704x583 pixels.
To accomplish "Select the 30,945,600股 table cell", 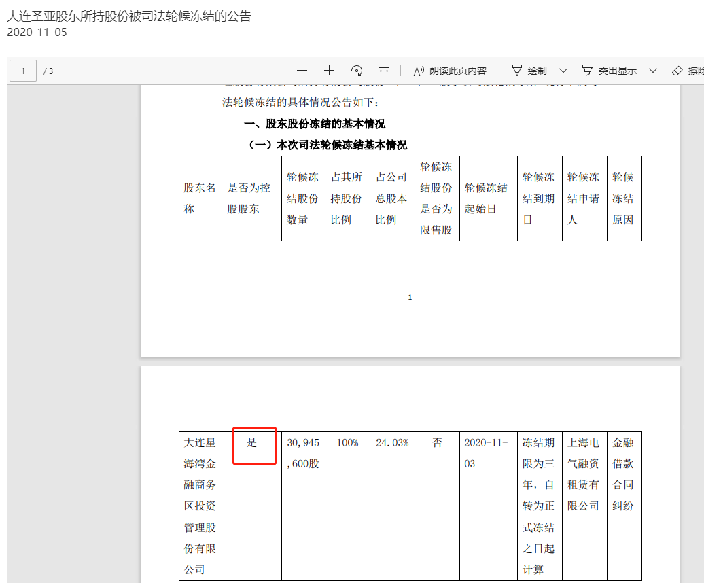I will coord(303,453).
